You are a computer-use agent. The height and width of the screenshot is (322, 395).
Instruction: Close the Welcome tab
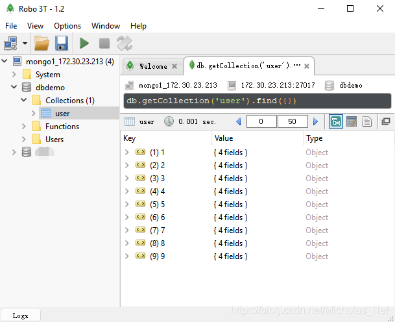click(x=174, y=66)
